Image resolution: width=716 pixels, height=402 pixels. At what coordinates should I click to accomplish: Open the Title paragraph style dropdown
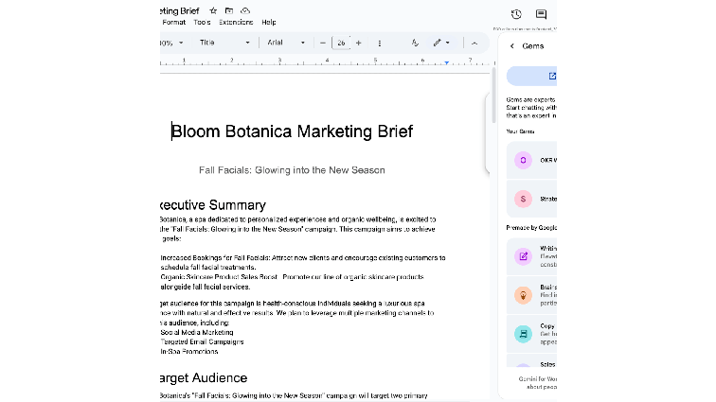point(224,43)
